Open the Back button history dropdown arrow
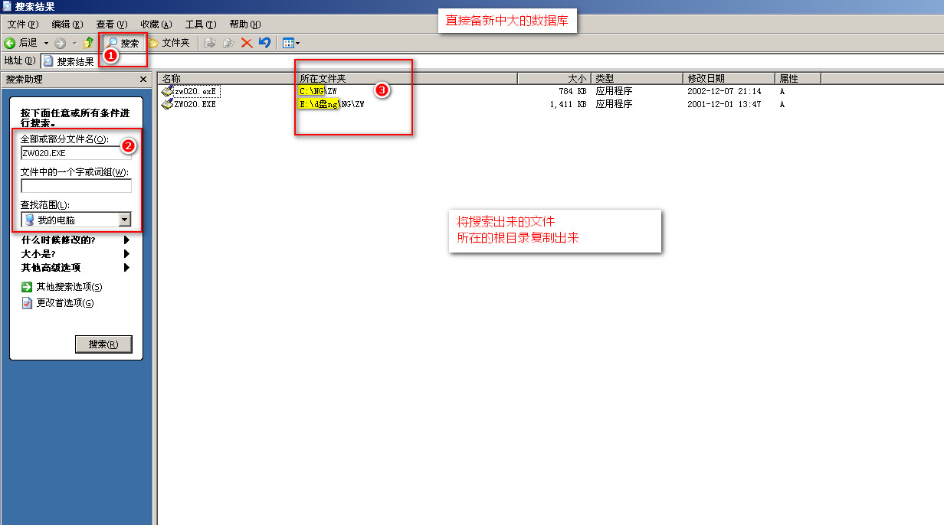944x525 pixels. point(46,43)
